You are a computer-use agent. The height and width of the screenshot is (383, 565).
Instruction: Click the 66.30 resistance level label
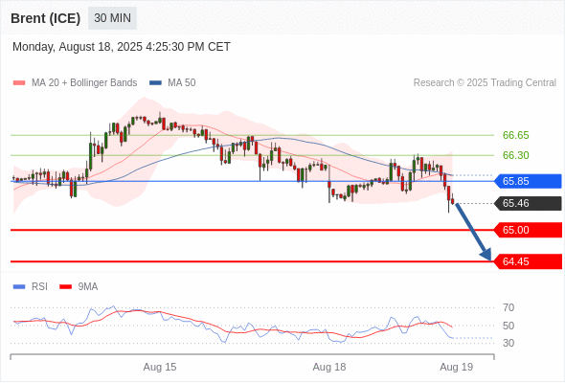[515, 155]
